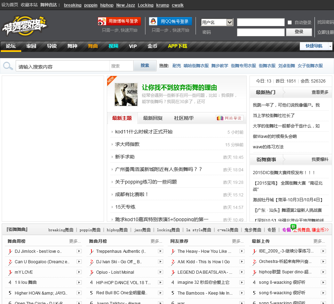Screen dimensions: 334x304
Task: Play DJ Ivan Ski - Go Off track
Action: [161, 262]
